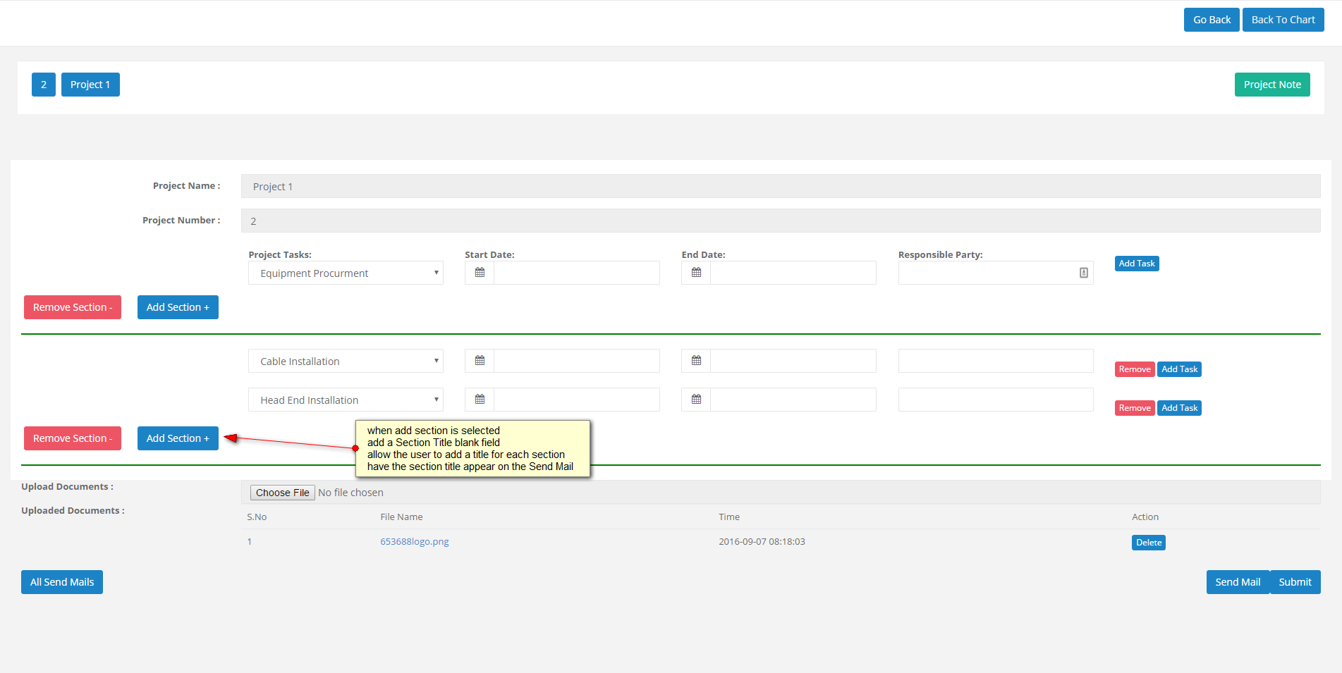Delete the uploaded 653688logo.png document

[1149, 543]
